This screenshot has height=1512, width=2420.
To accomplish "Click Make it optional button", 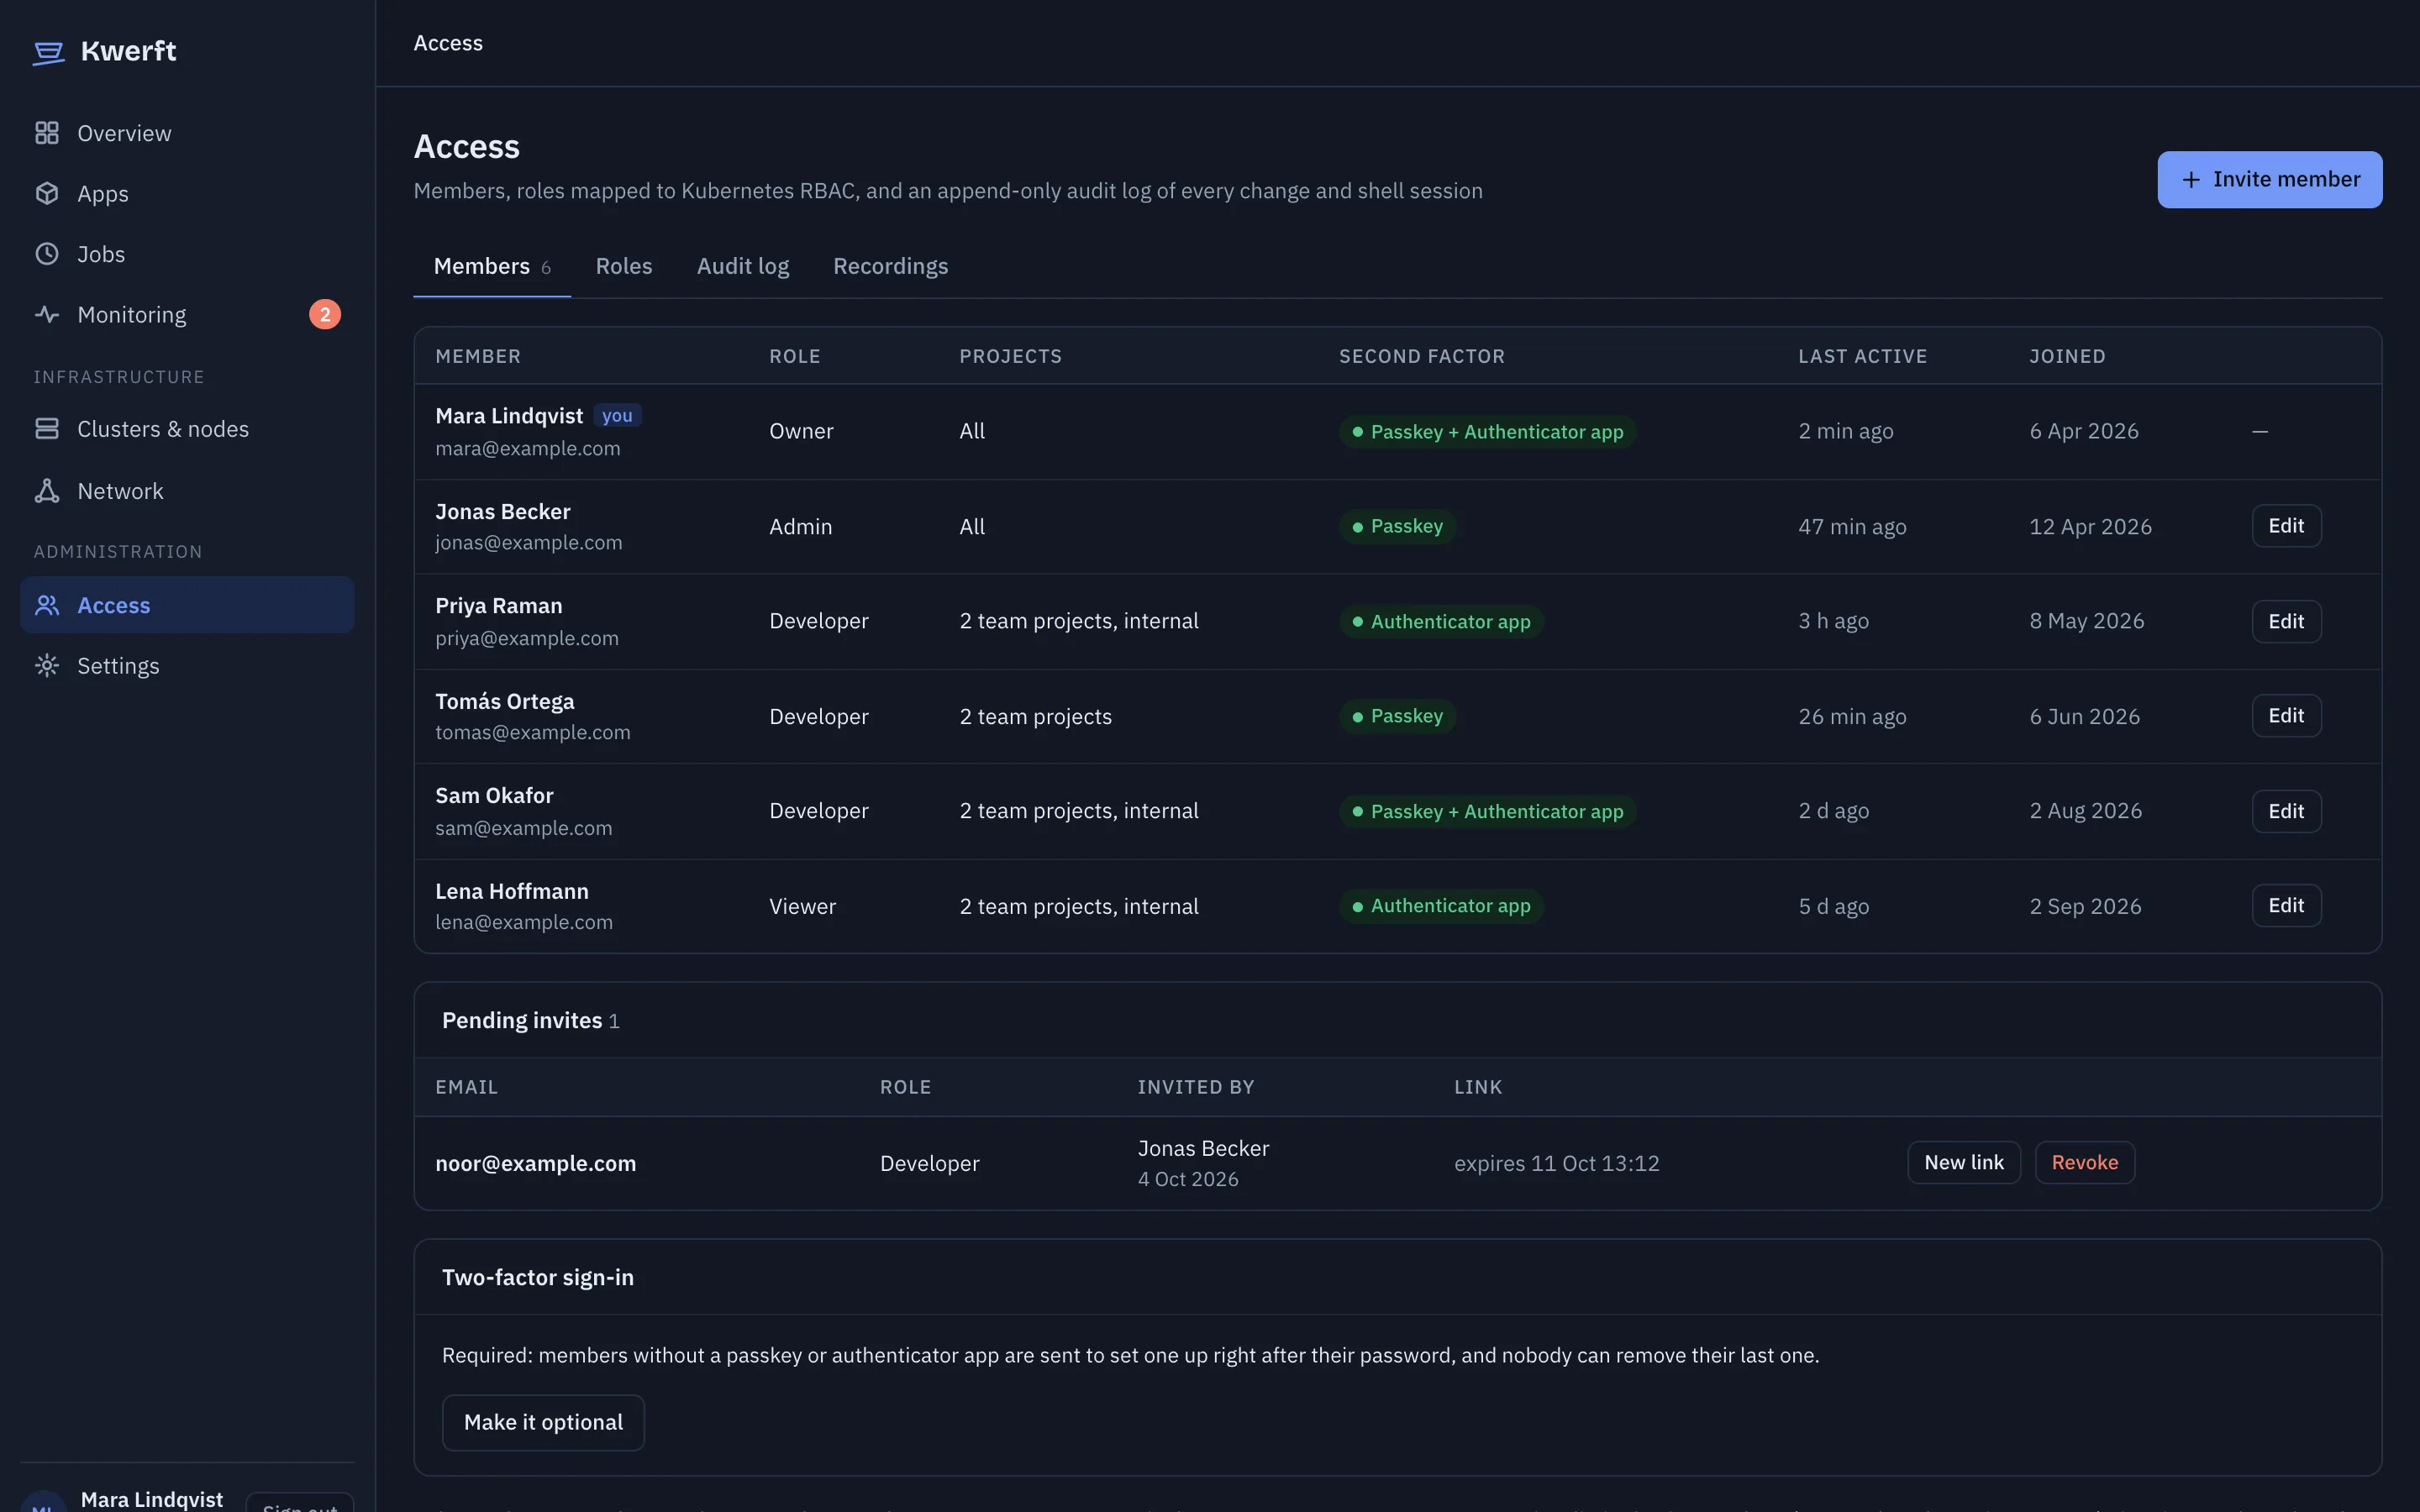I will tap(543, 1422).
